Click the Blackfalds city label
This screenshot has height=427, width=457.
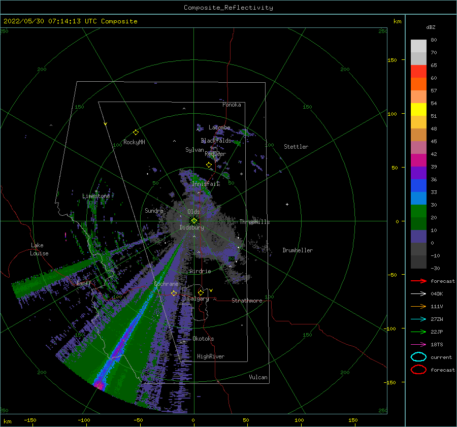click(x=216, y=141)
